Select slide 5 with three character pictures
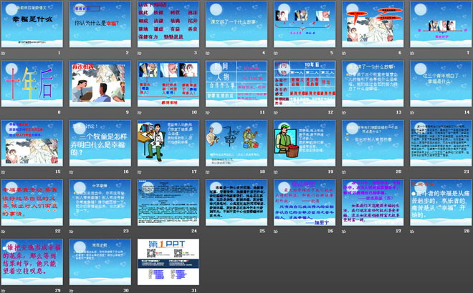The image size is (473, 293). tap(305, 24)
